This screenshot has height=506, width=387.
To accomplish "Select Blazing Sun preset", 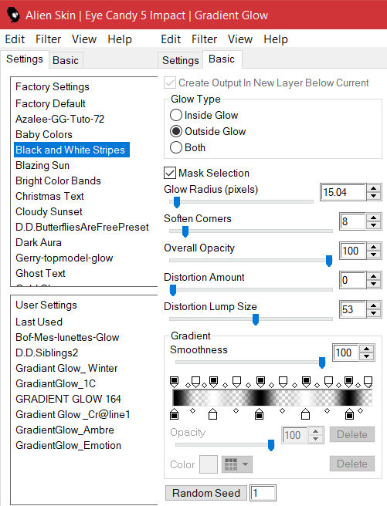I will (42, 165).
